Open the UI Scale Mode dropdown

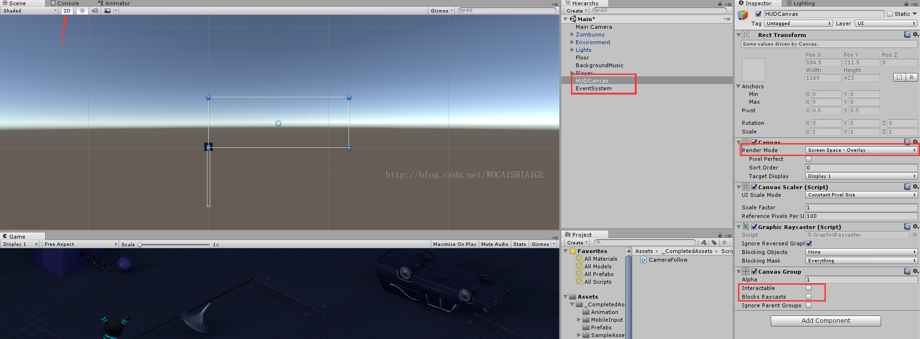[x=861, y=195]
